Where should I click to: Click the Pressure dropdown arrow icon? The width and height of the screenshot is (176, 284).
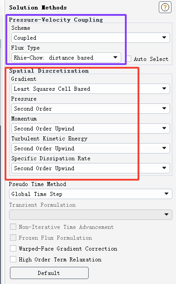[164, 108]
